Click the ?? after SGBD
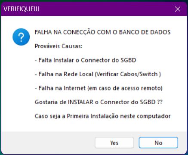This screenshot has width=188, height=155. click(x=160, y=102)
